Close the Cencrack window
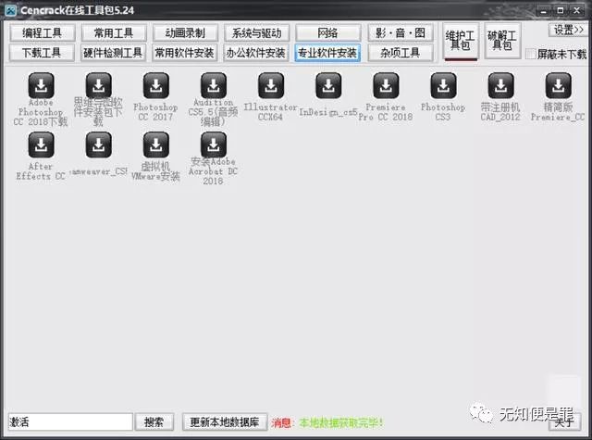The width and height of the screenshot is (592, 440). [x=577, y=11]
